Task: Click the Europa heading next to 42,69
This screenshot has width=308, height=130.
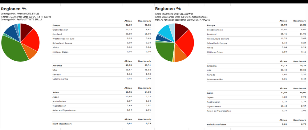Action: coord(56,25)
